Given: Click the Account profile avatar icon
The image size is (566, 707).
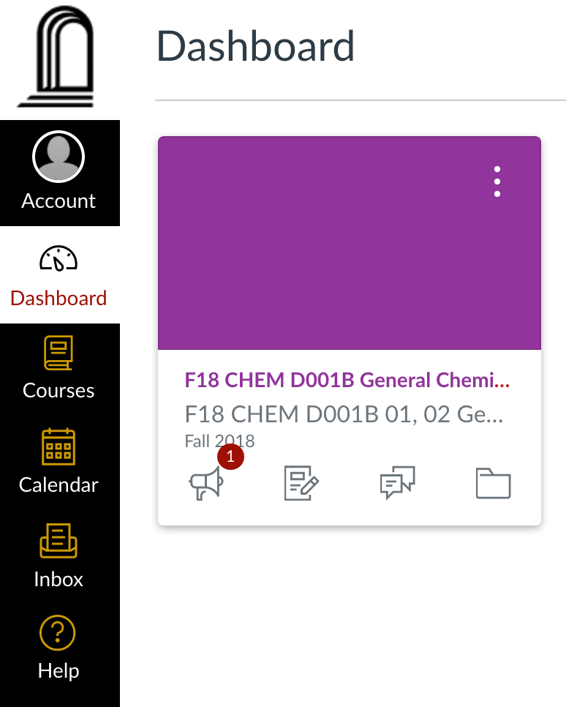Looking at the screenshot, I should (x=59, y=157).
